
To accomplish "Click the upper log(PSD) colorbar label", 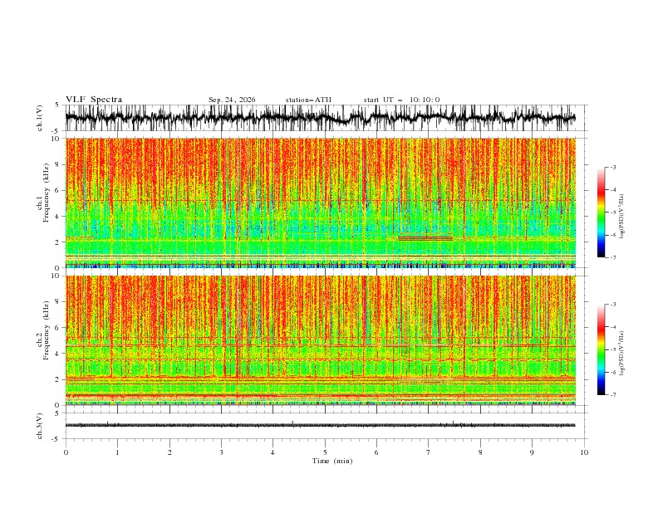I will click(622, 217).
